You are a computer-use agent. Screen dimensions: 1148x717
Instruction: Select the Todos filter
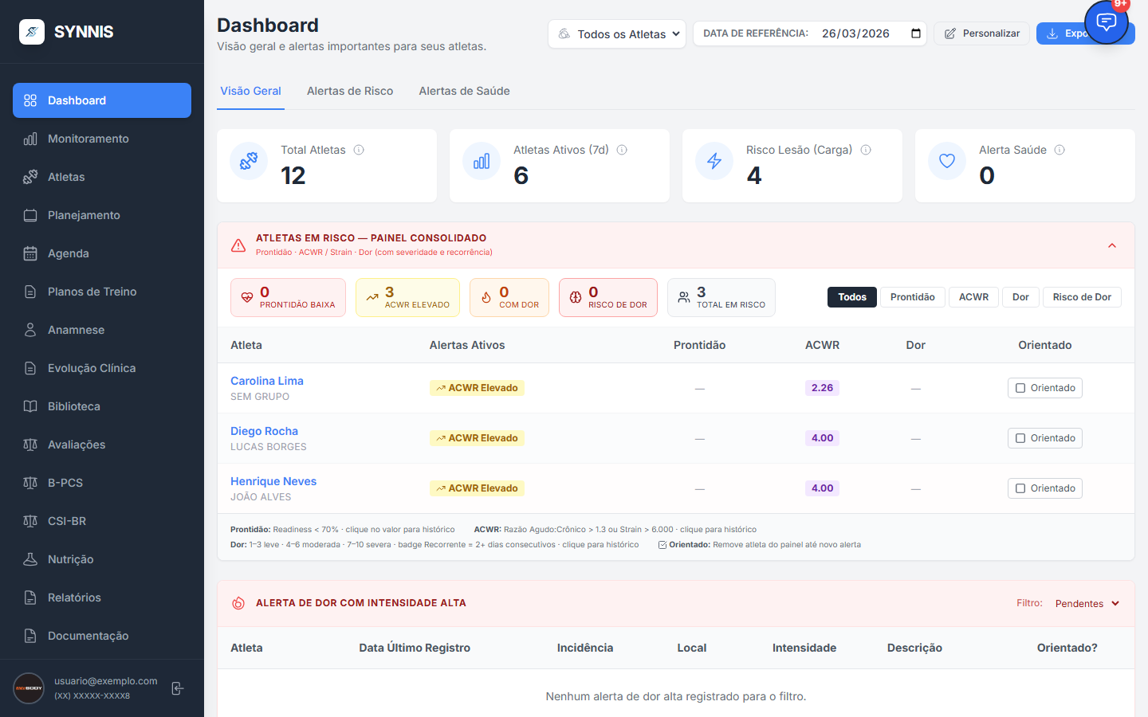(852, 297)
